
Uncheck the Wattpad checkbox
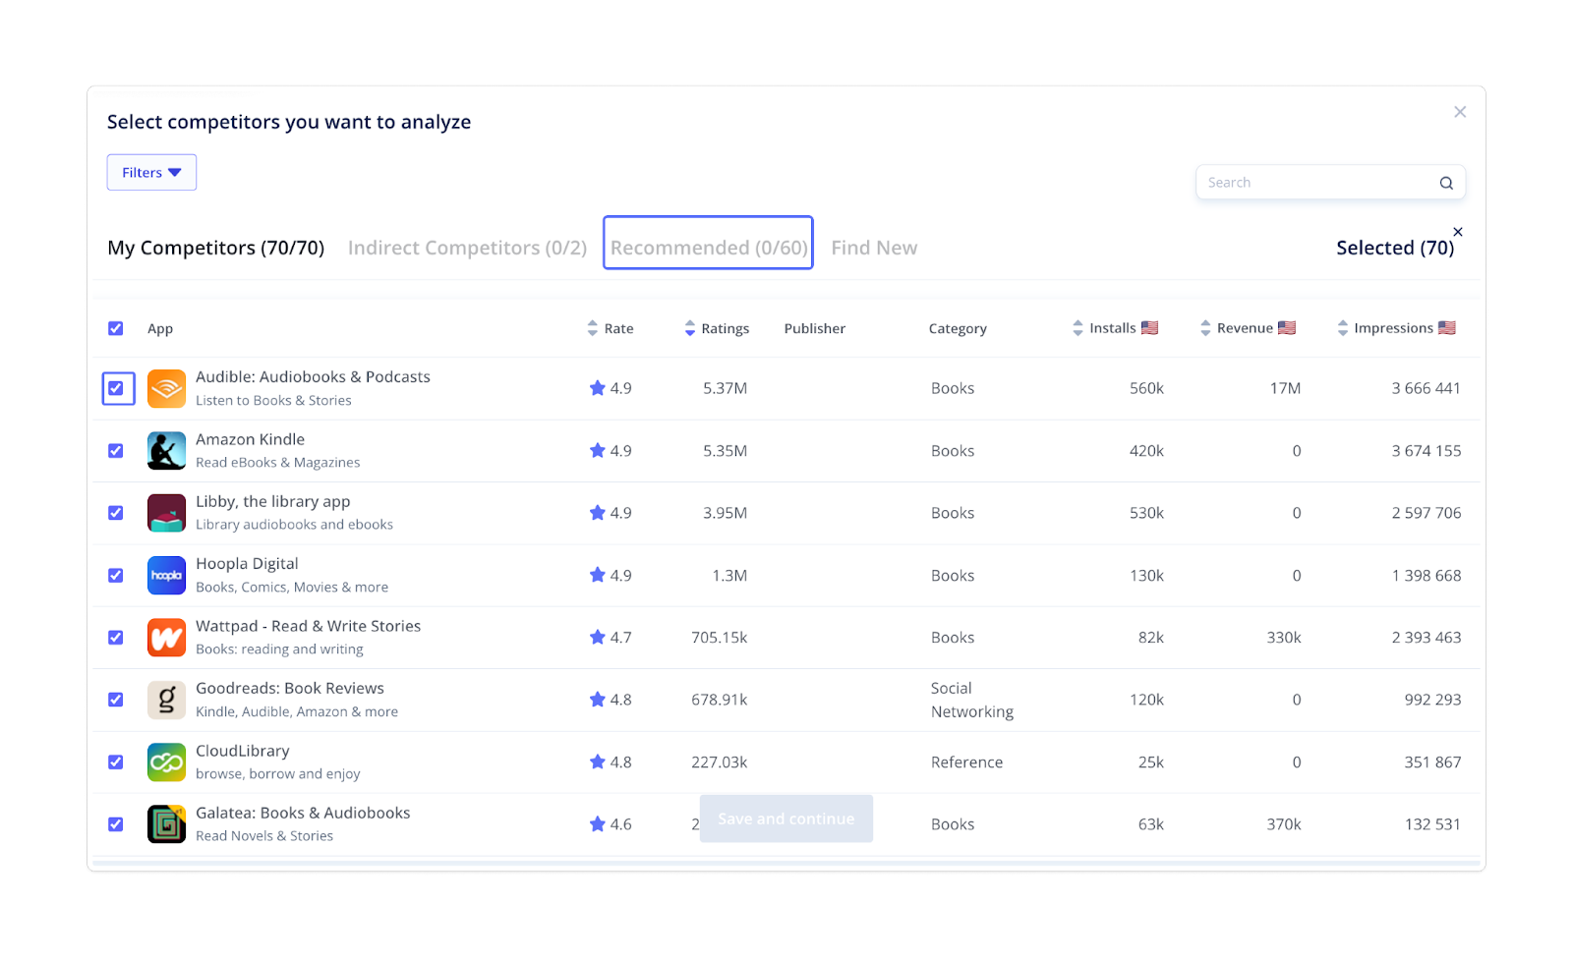pyautogui.click(x=116, y=638)
